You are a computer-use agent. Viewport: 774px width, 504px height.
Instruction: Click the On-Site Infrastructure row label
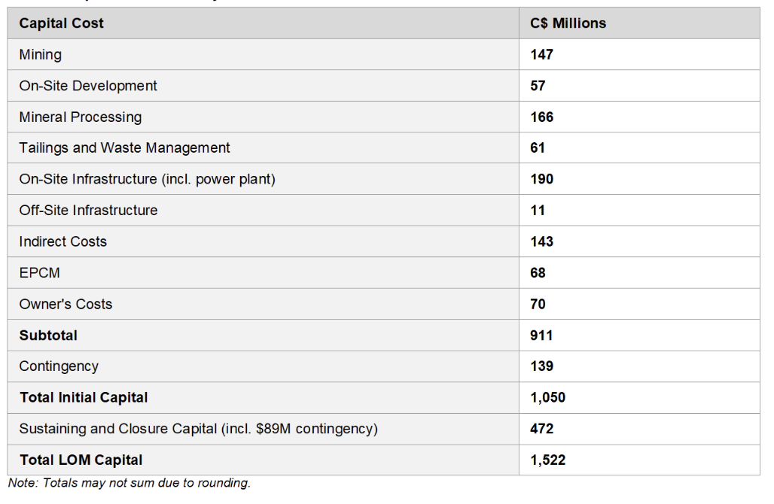[x=147, y=179]
